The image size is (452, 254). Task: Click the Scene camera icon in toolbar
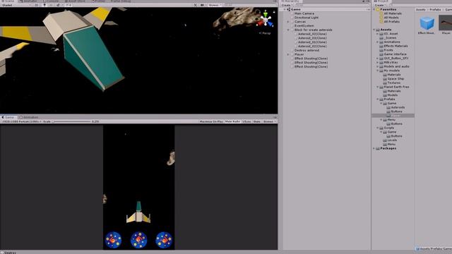click(203, 5)
